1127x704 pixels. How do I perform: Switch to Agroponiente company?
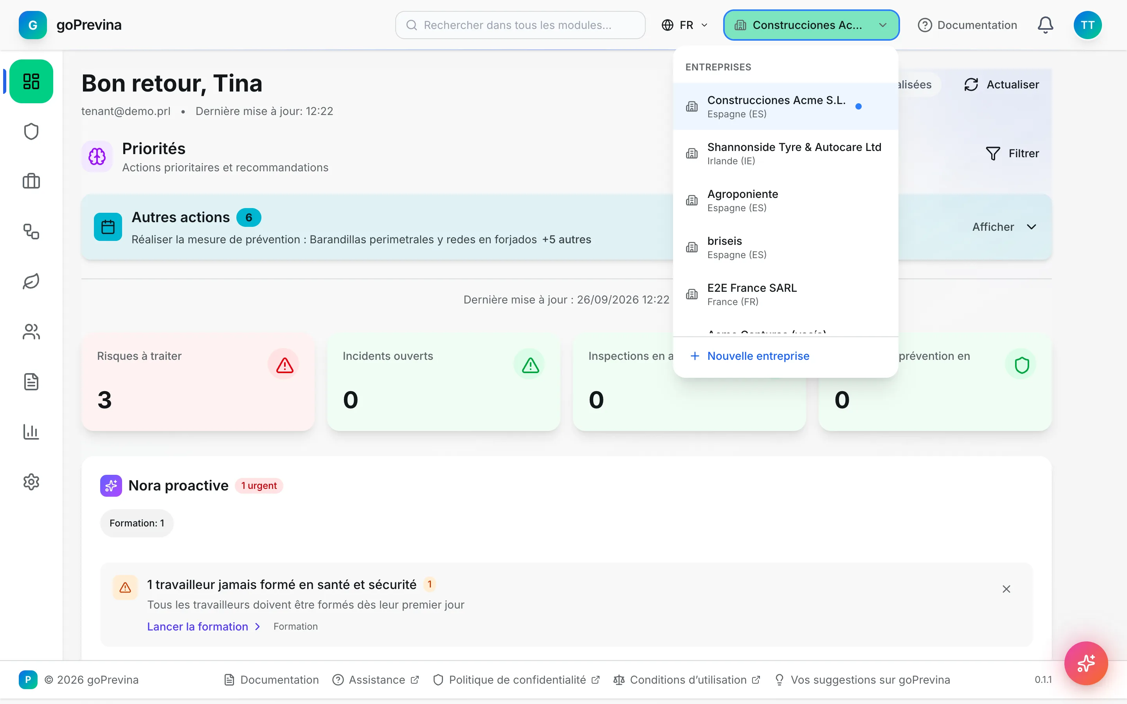785,201
